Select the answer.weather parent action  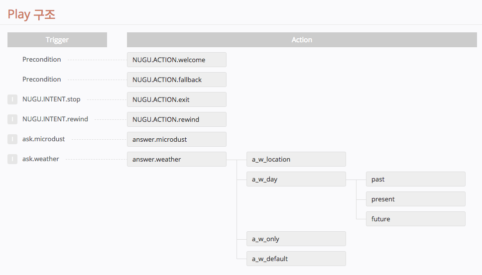(176, 159)
